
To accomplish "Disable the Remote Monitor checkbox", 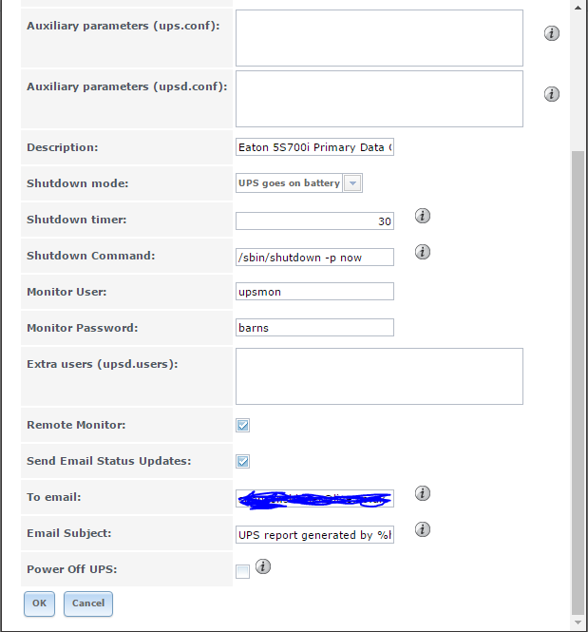I will click(x=243, y=425).
